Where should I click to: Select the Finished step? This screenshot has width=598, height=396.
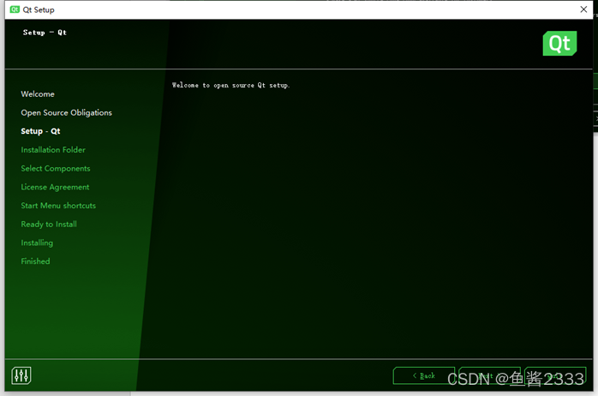(35, 261)
